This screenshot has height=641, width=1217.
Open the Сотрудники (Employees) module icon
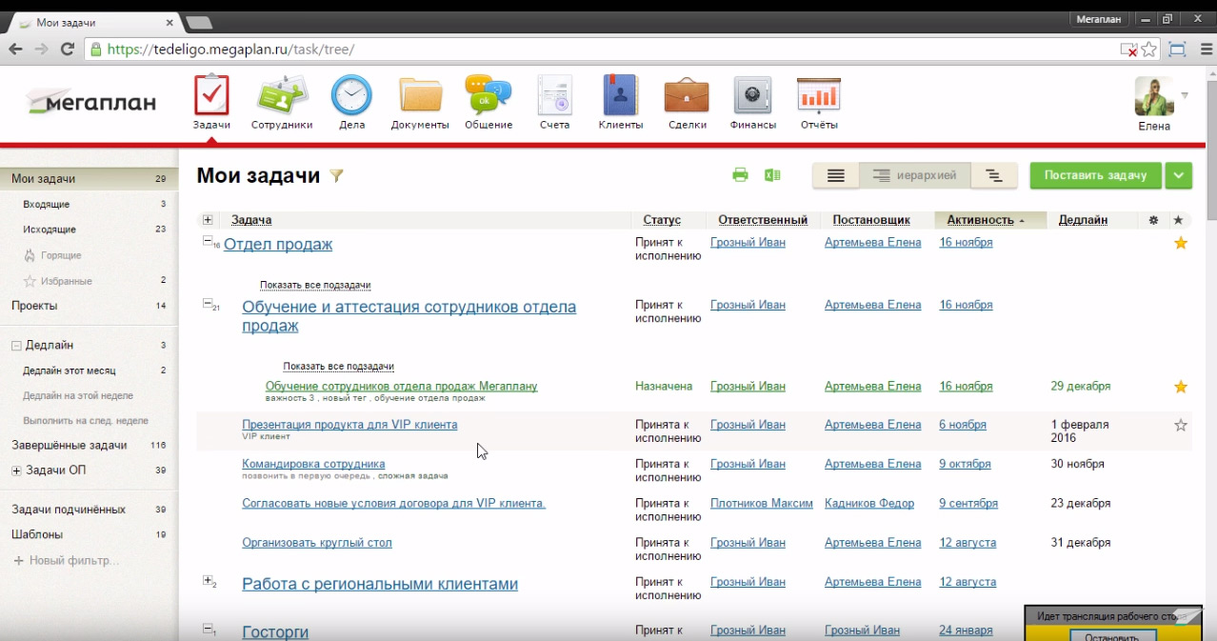tap(281, 97)
